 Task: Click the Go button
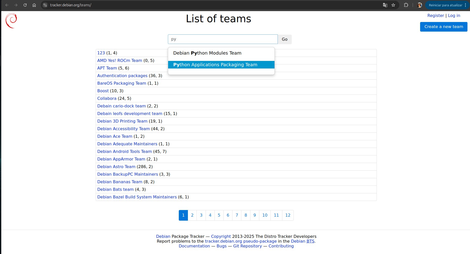click(x=285, y=39)
